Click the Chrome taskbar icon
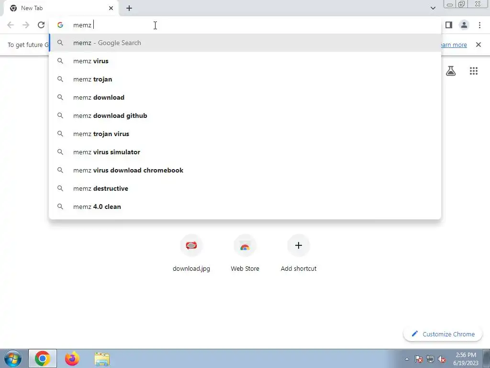490x368 pixels. pyautogui.click(x=43, y=358)
